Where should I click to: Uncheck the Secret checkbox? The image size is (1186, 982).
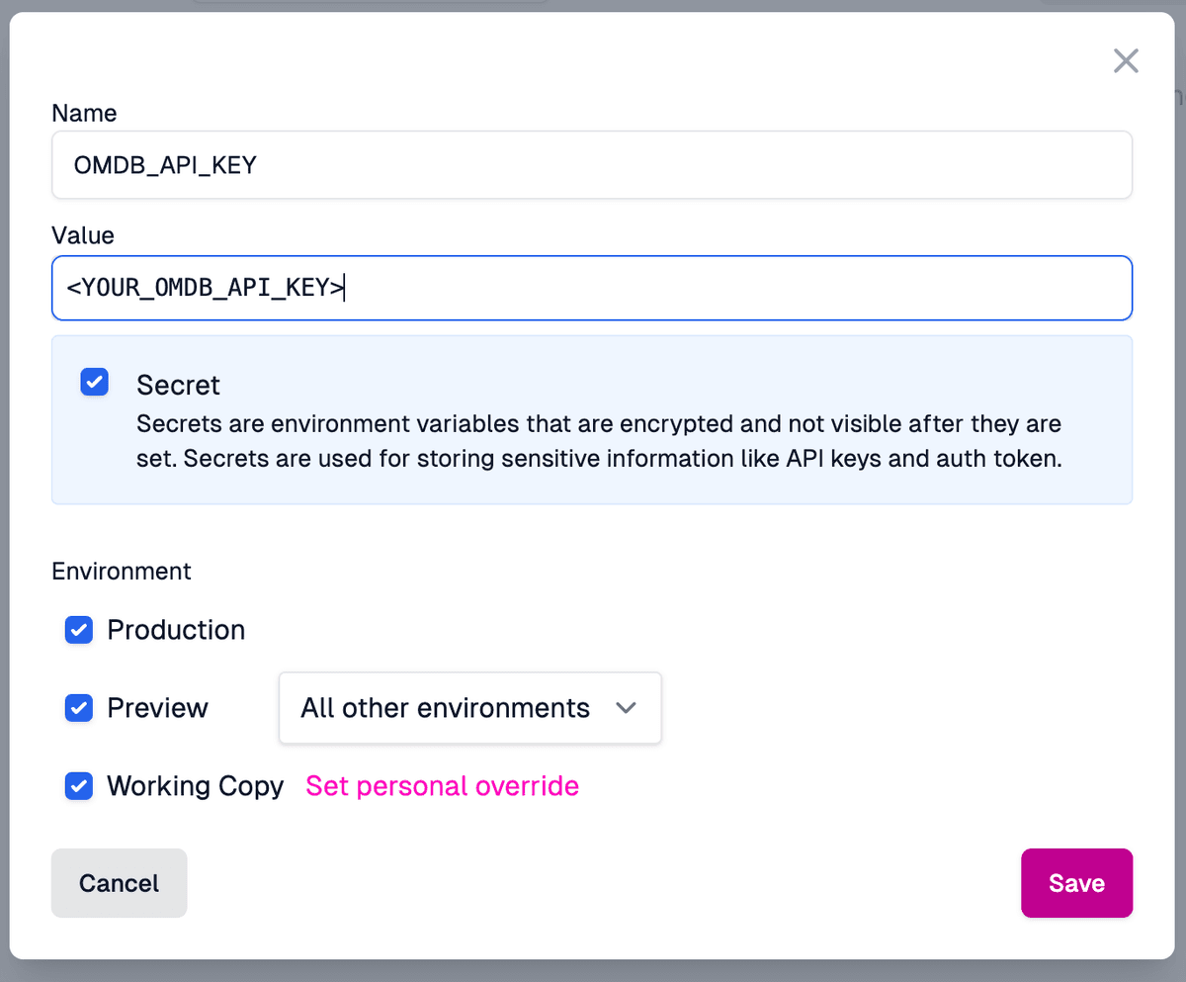tap(94, 381)
